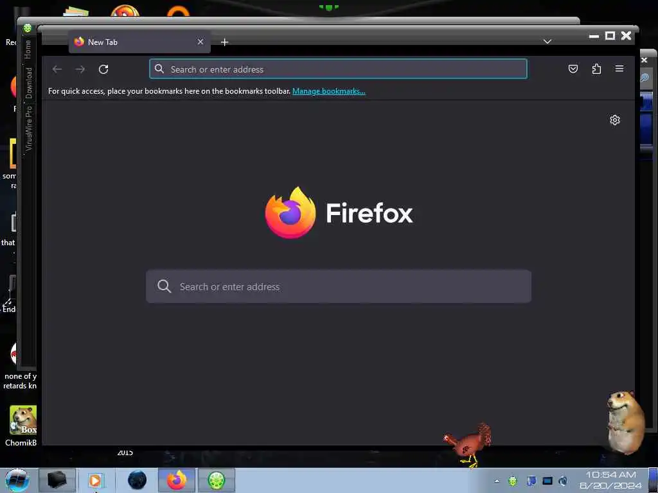Click the back arrow in Firefox toolbar
Image resolution: width=658 pixels, height=493 pixels.
point(57,69)
